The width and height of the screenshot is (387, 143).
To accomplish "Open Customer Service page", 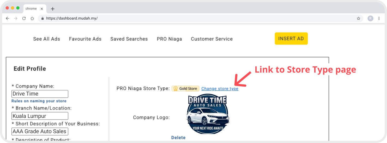I will (x=212, y=39).
